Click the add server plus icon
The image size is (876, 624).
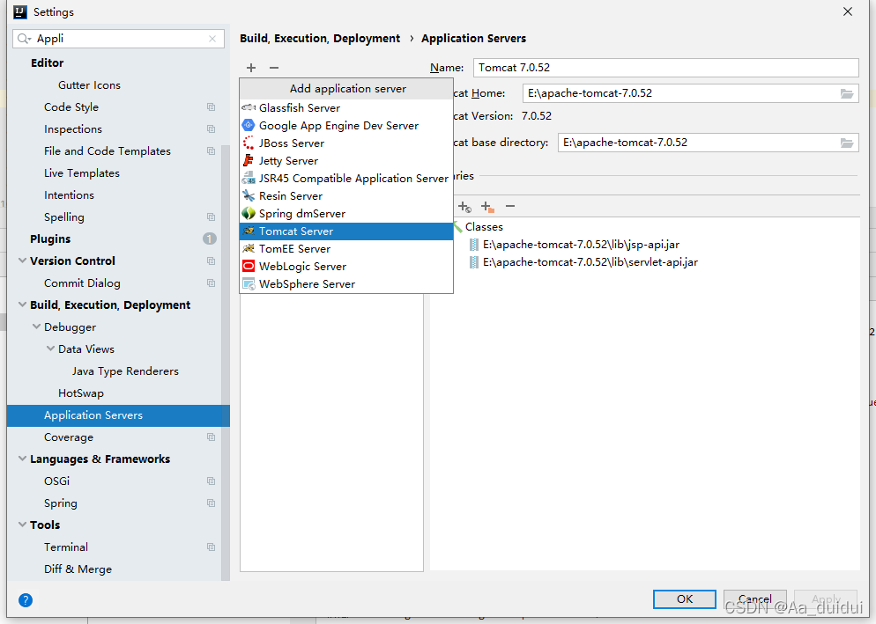(x=251, y=68)
